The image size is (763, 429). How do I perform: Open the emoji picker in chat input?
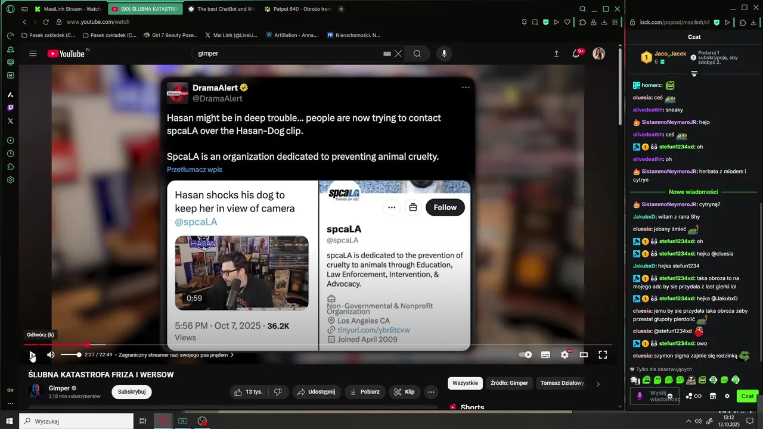(670, 396)
